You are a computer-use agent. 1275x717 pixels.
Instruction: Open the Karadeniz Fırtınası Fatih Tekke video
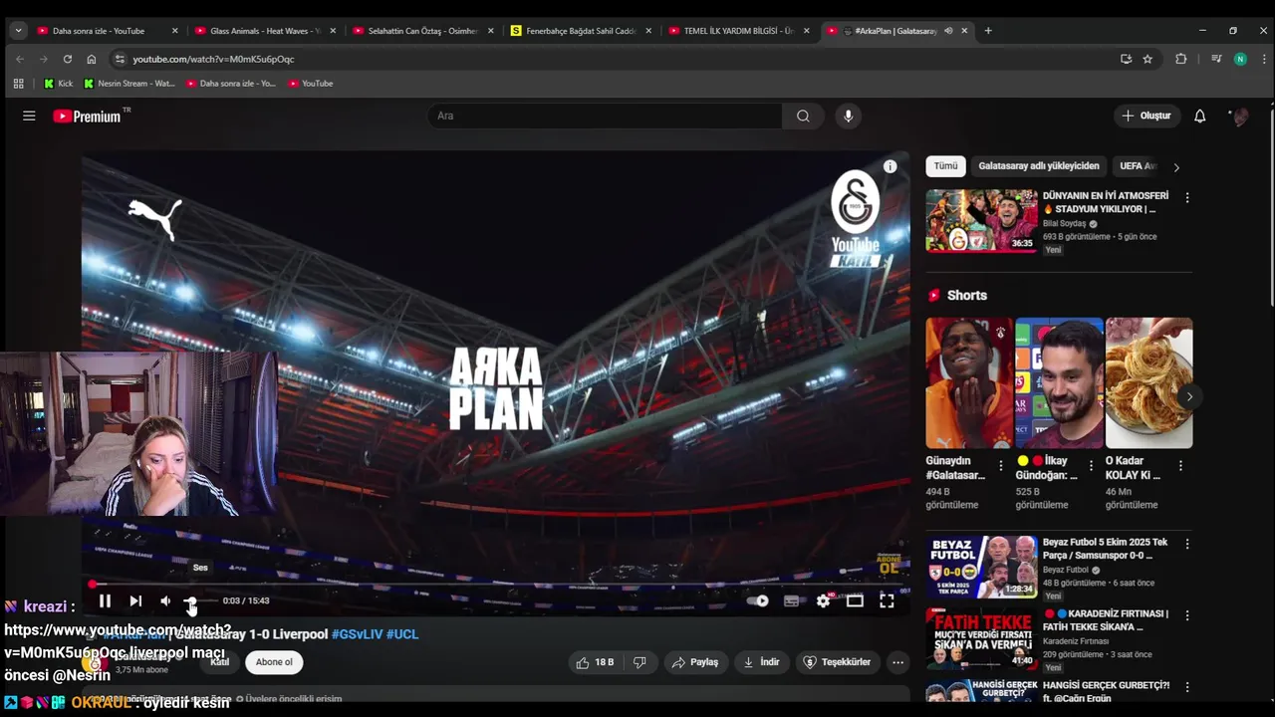coord(981,638)
